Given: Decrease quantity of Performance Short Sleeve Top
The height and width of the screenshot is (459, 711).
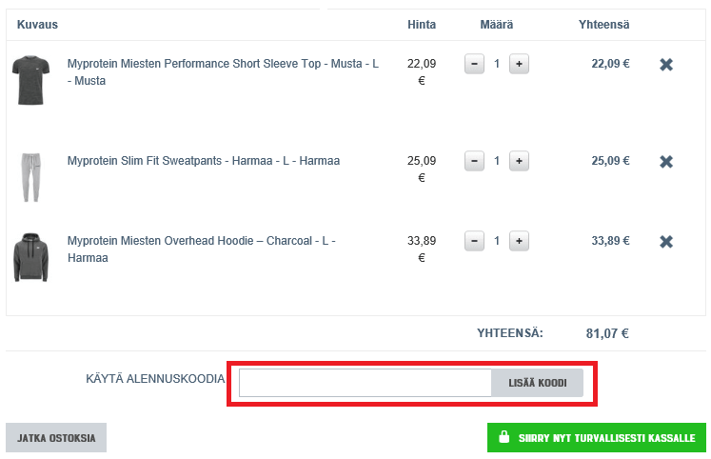Looking at the screenshot, I should click(x=474, y=64).
